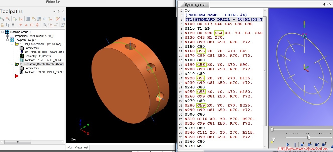
Task: Position insert arrow after selected operation
Action: pos(32,25)
